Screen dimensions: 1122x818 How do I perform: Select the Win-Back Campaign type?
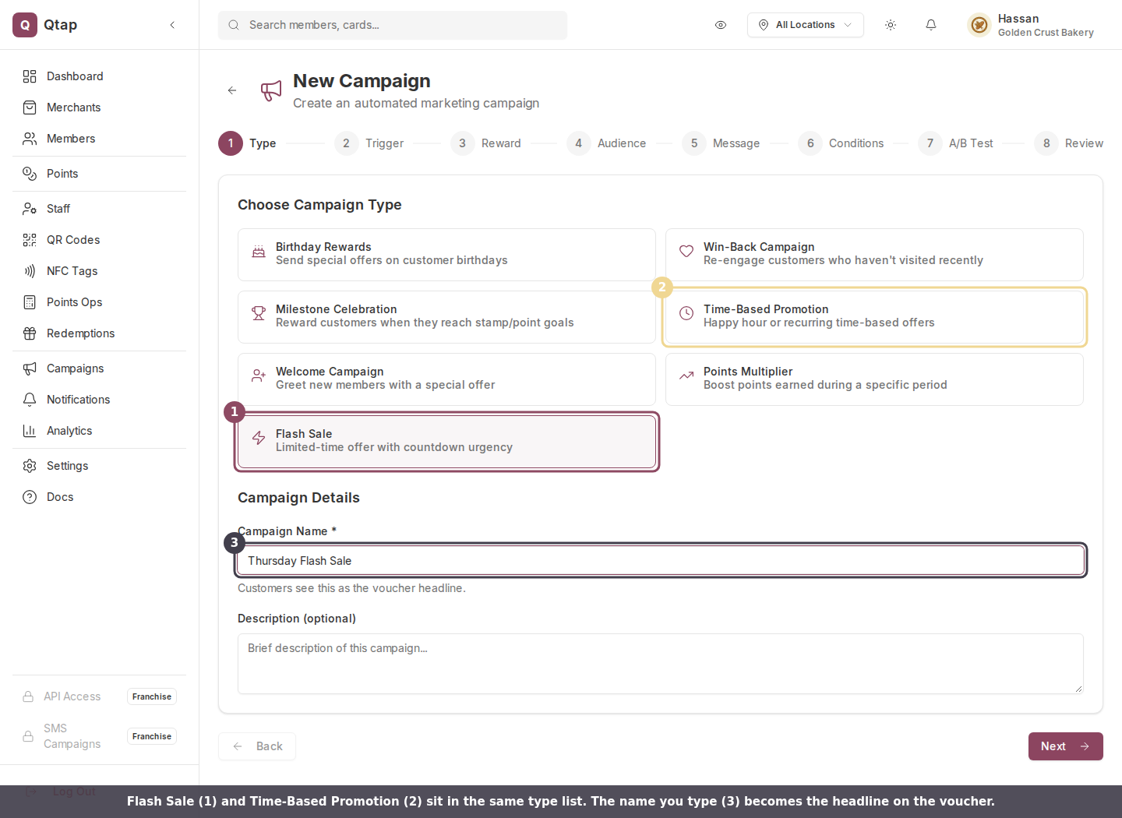(874, 255)
